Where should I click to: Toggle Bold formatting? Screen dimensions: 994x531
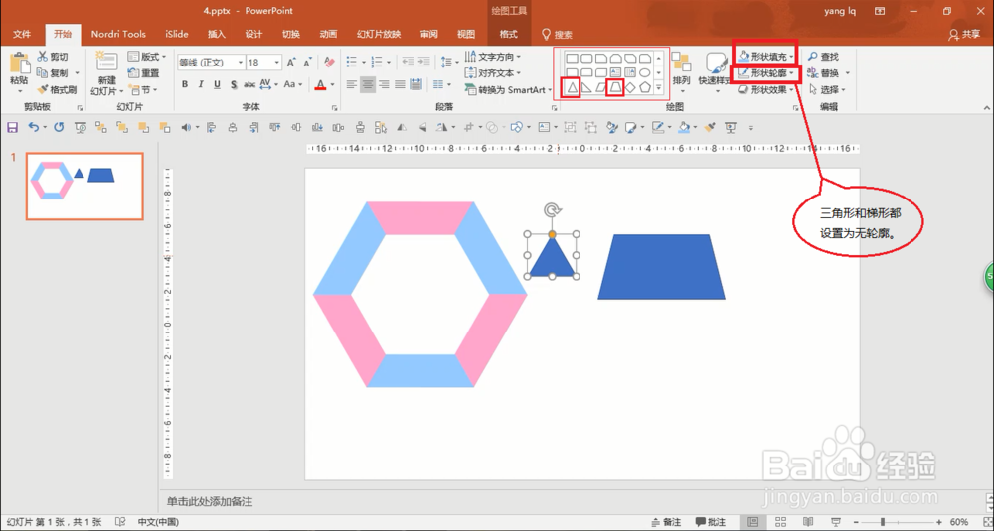(185, 84)
